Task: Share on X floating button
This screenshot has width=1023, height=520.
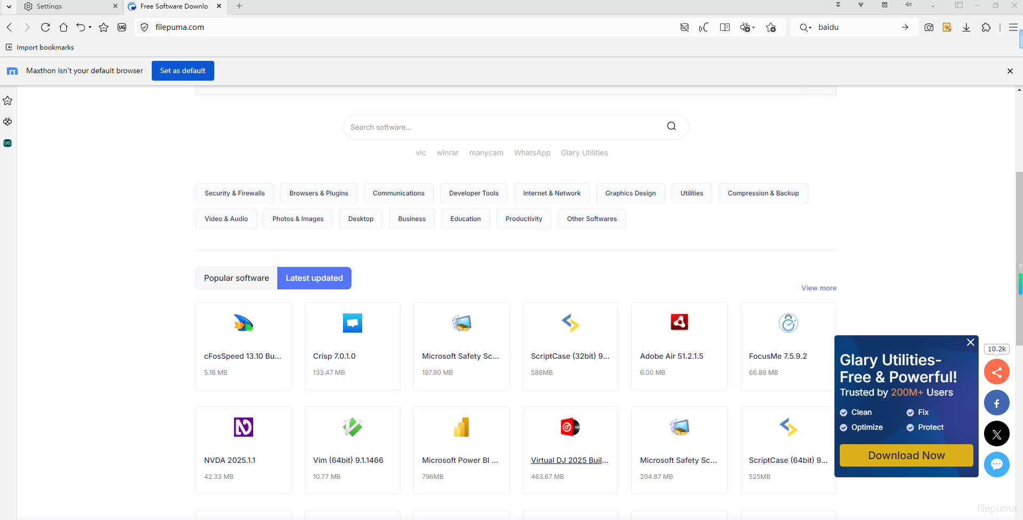Action: 997,434
